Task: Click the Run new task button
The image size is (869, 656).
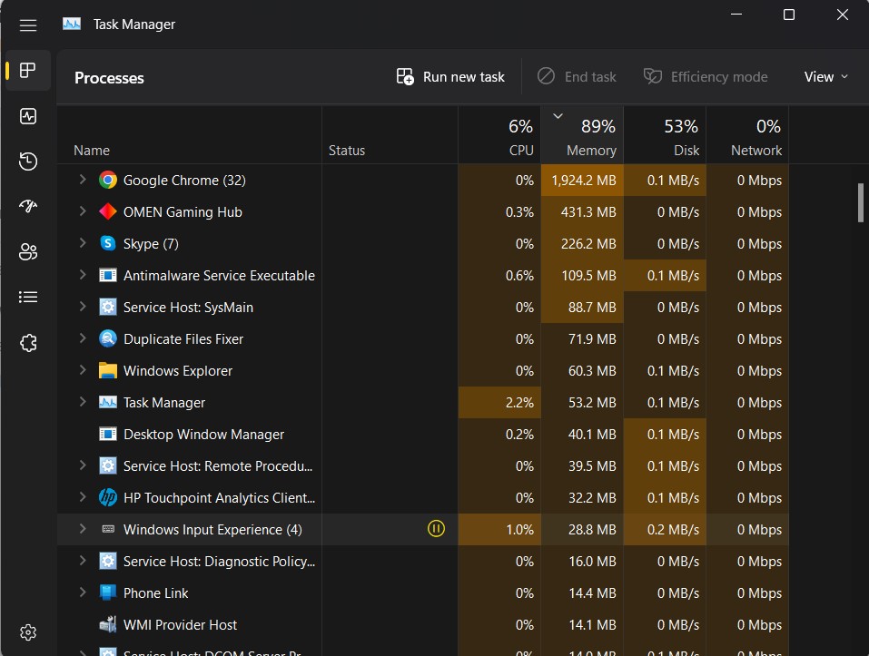Action: coord(449,76)
